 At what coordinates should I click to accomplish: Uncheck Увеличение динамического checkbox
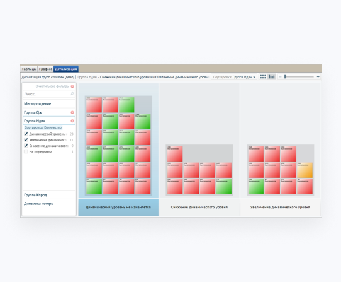26,140
